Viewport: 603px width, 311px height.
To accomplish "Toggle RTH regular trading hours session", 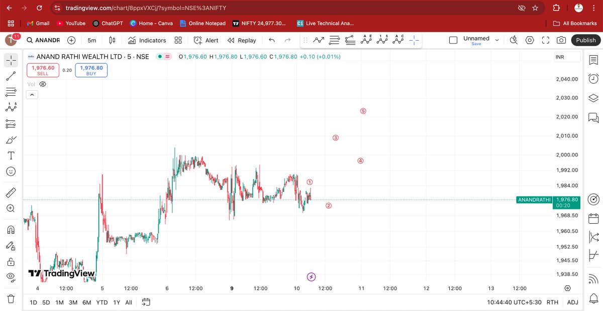I will 552,302.
